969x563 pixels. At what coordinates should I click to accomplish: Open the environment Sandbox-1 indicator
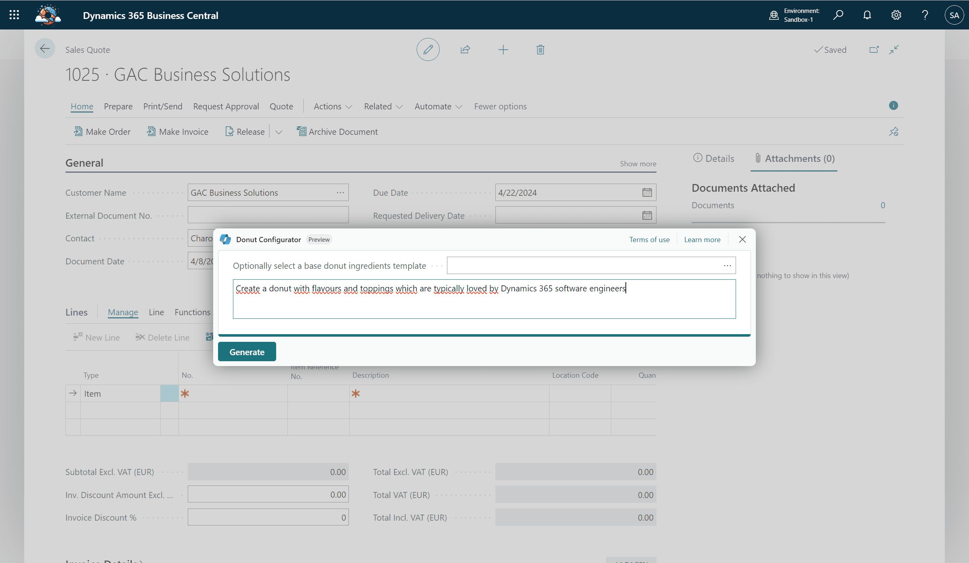coord(794,15)
